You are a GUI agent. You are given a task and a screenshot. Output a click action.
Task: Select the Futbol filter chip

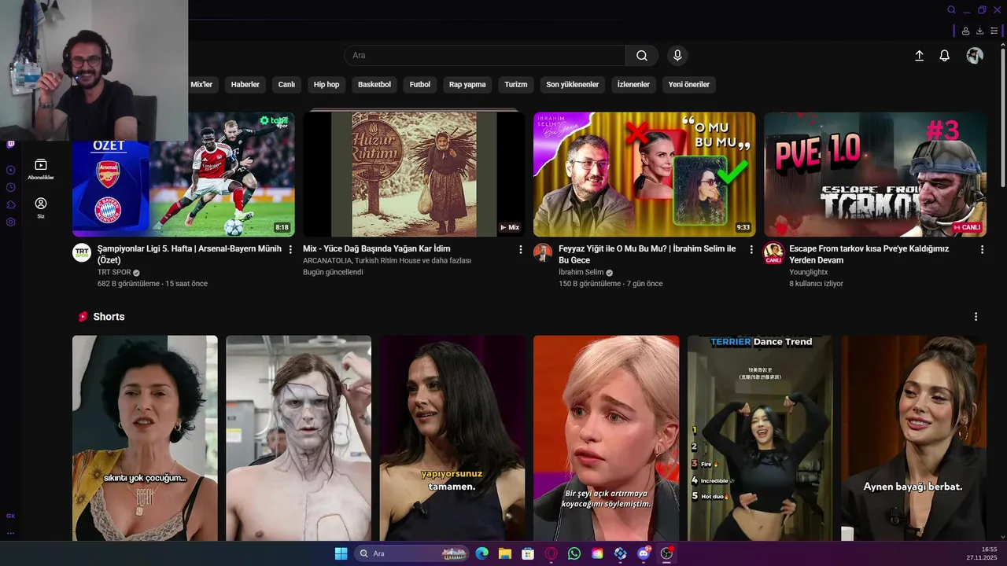click(x=420, y=84)
